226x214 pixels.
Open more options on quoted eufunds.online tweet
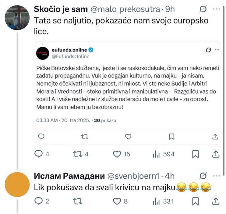point(217,50)
